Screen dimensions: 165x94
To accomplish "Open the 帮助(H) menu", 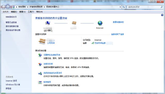I will click(x=39, y=12).
